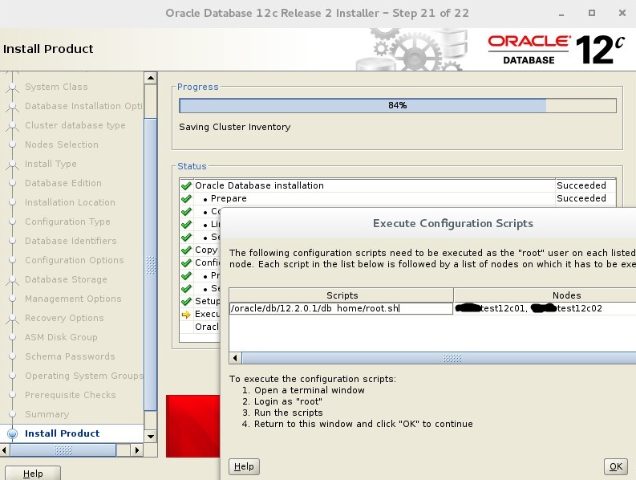Select the Database Identifiers step
This screenshot has height=480, width=636.
coord(71,241)
